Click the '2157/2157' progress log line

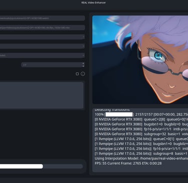click(x=141, y=114)
